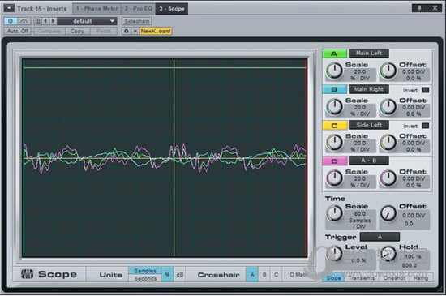Open channel A Main Left source selector

(x=369, y=54)
